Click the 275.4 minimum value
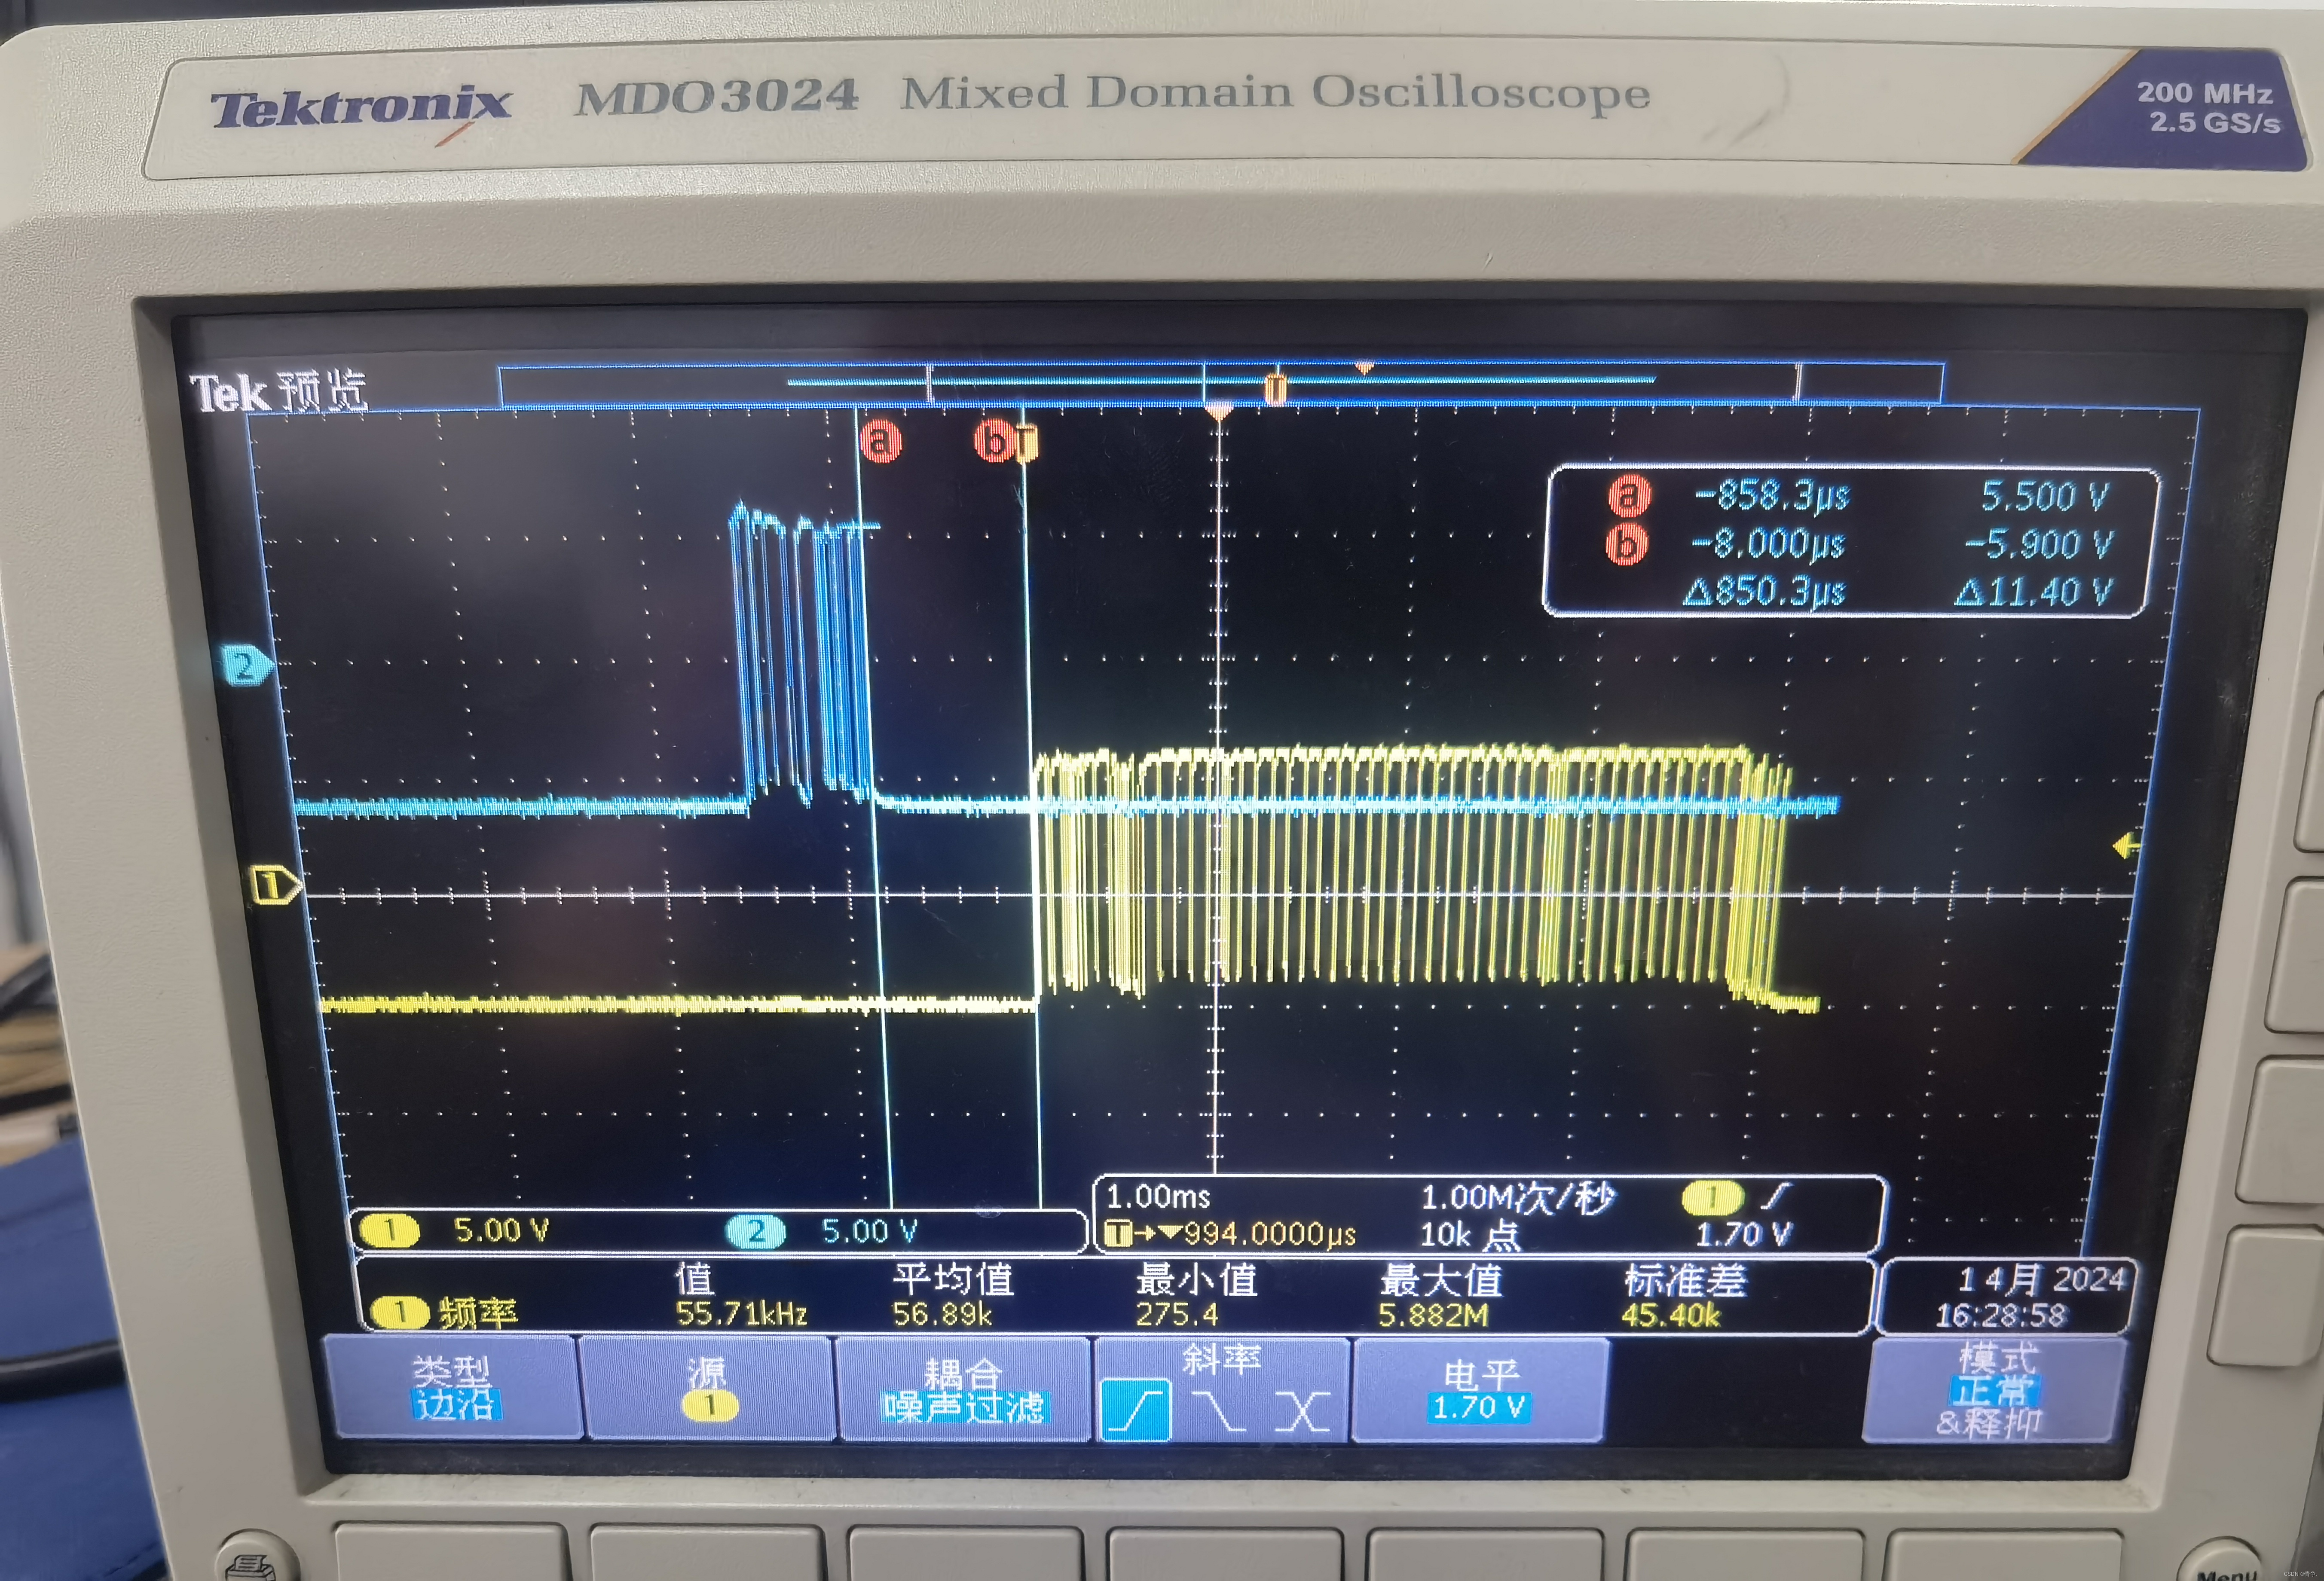This screenshot has width=2324, height=1581. point(1177,1314)
